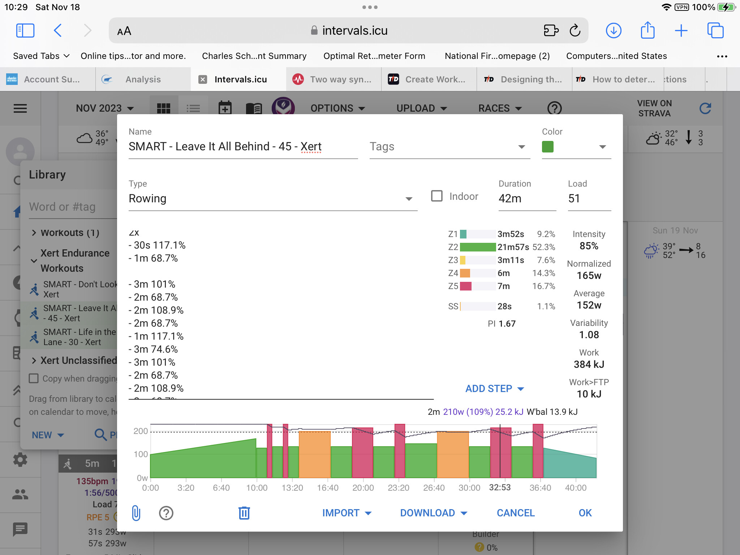Collapse the Xert Endurance Workouts folder
The width and height of the screenshot is (740, 555).
[x=34, y=261]
